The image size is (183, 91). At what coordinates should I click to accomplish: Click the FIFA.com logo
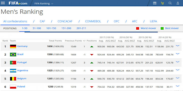[x=18, y=3]
